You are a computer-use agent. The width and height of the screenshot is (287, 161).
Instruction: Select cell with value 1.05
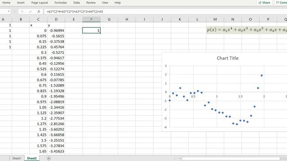38,107
